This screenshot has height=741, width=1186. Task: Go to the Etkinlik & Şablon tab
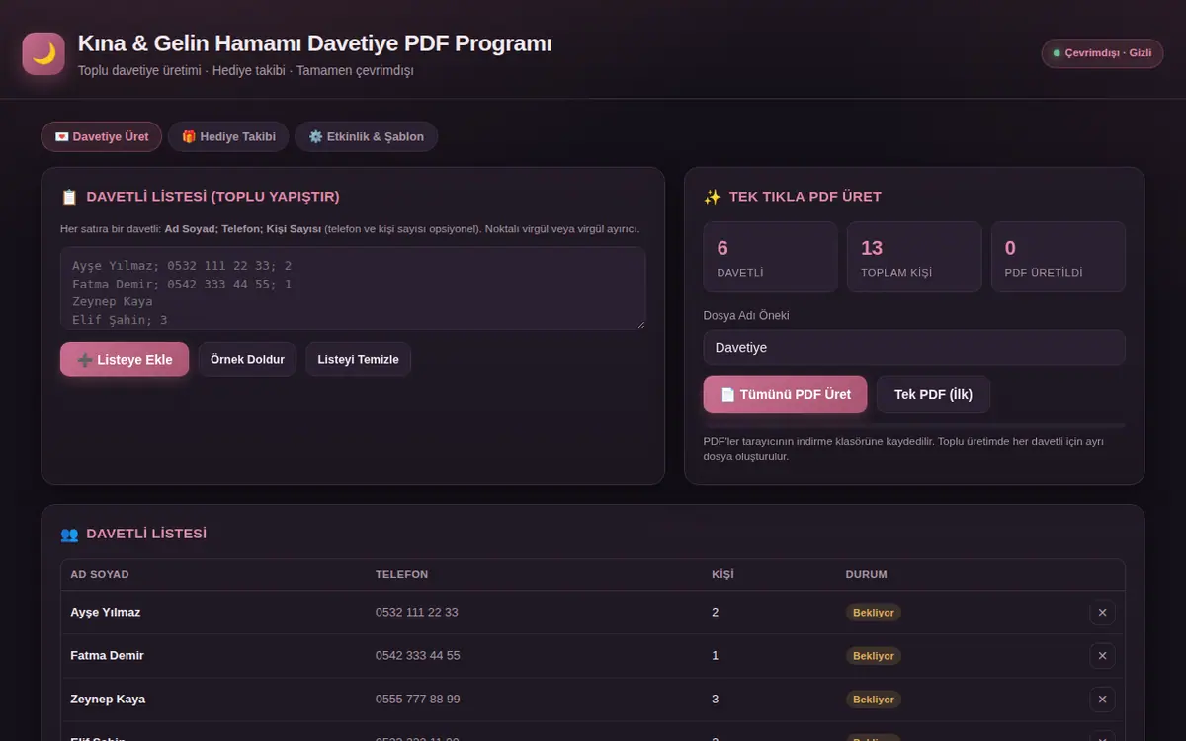point(366,136)
